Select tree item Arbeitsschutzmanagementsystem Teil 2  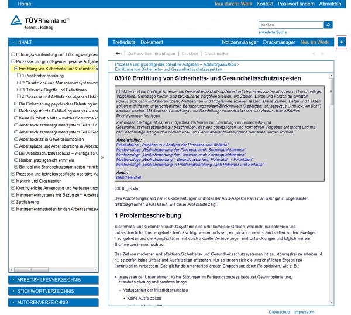(x=58, y=132)
